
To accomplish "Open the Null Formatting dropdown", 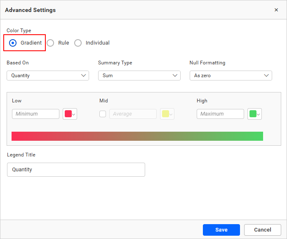I will 231,76.
